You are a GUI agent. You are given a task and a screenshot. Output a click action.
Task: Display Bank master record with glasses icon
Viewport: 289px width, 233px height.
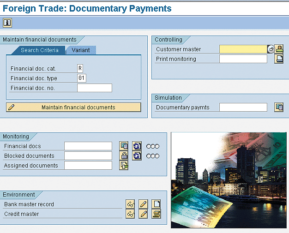[130, 204]
